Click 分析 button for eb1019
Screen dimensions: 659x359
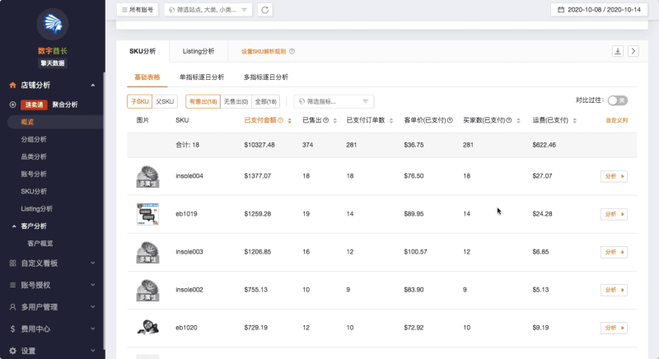tap(614, 214)
